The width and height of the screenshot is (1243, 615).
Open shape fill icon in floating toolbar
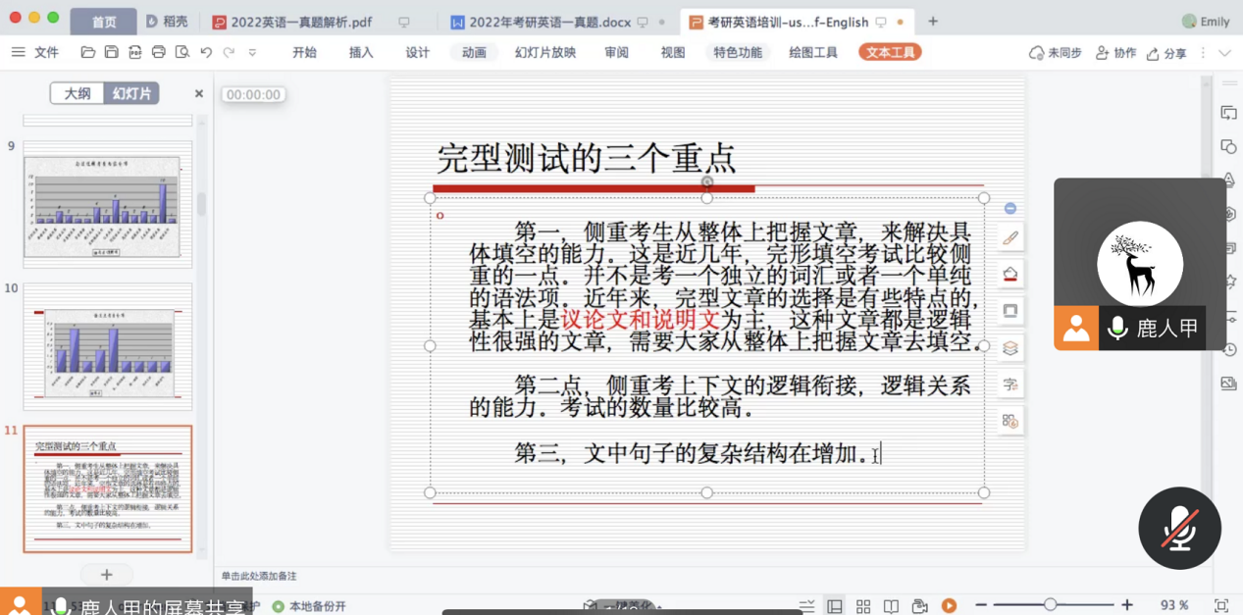coord(1010,274)
